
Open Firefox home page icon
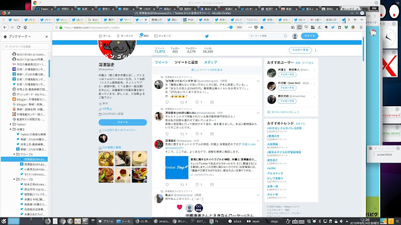25,27
